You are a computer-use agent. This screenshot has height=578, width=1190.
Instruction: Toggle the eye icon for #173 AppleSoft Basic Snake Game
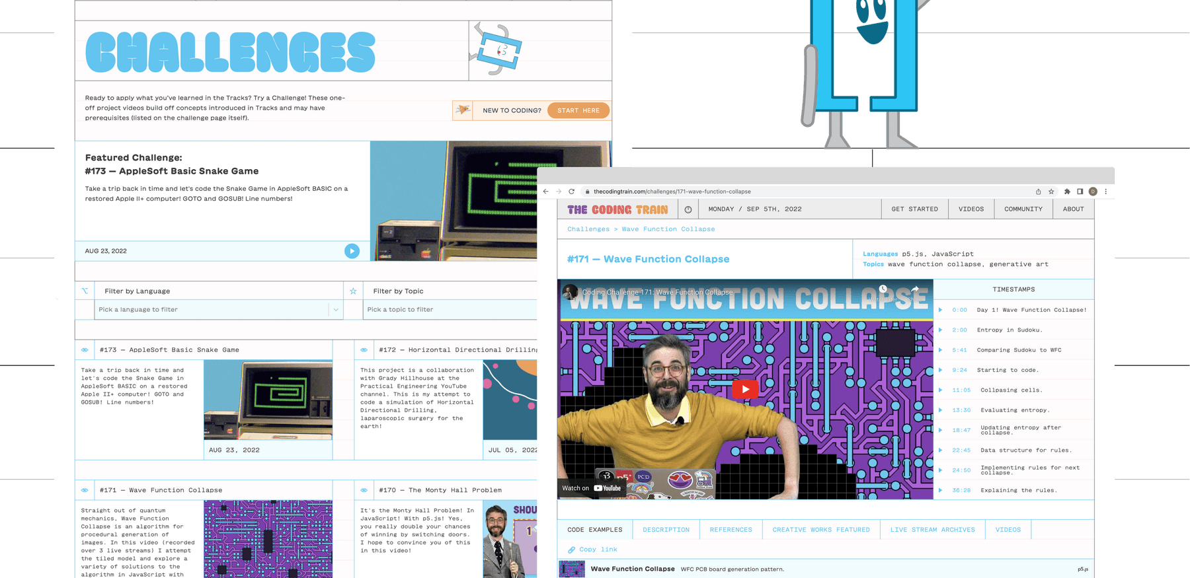85,350
